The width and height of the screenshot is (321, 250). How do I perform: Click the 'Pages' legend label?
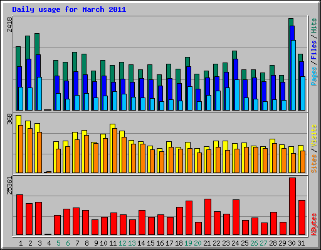tap(313, 76)
